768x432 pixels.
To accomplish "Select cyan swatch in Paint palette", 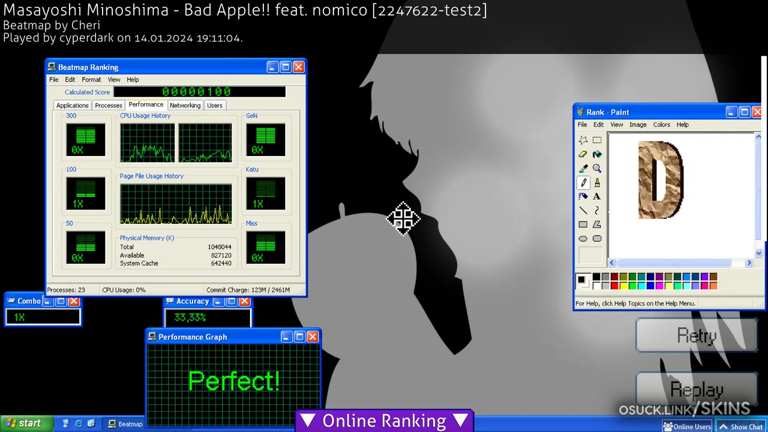I will coord(641,286).
